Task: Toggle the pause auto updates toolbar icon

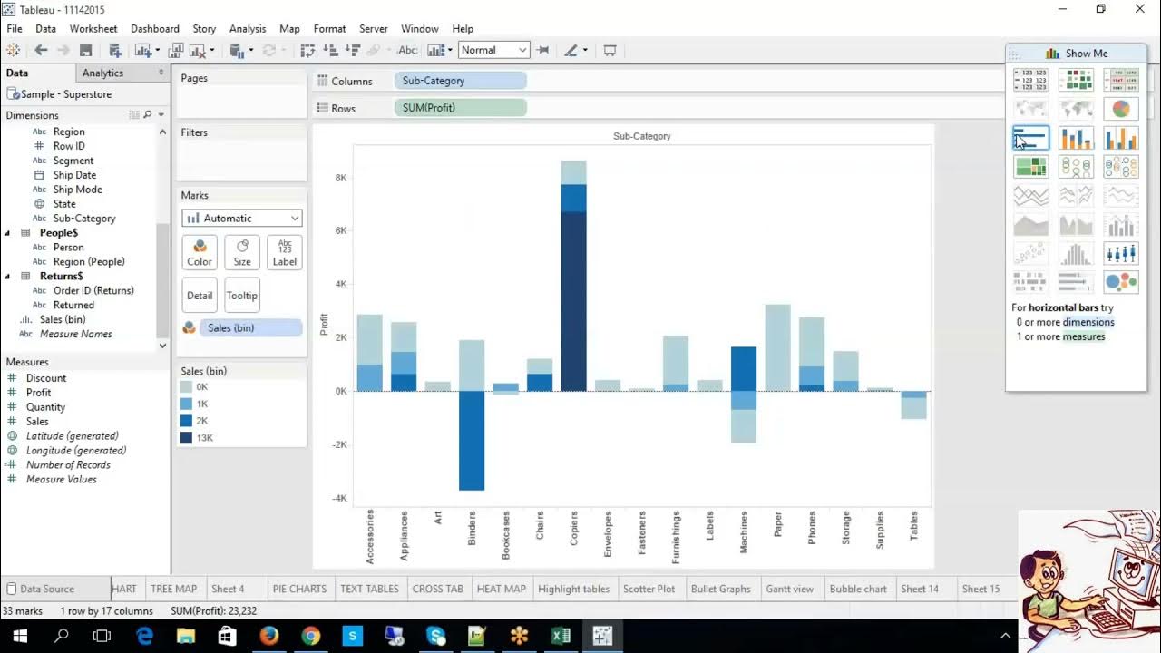Action: 237,51
